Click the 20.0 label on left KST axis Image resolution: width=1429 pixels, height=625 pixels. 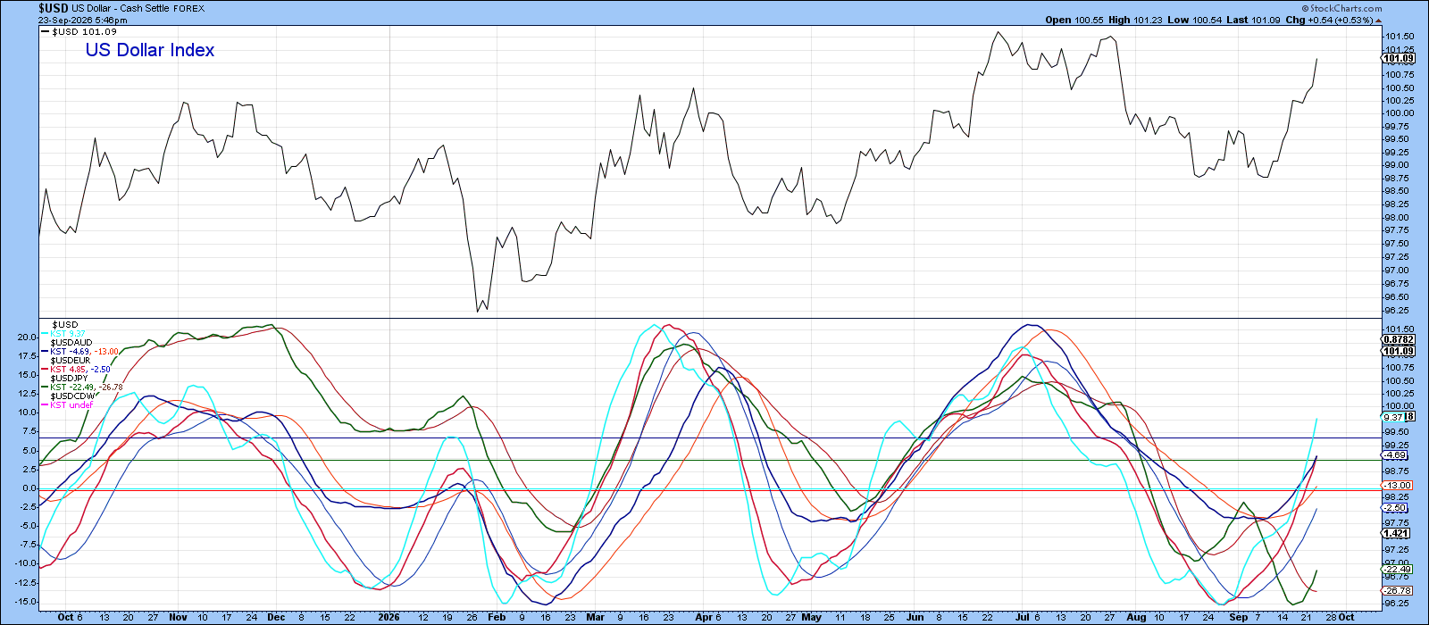coord(26,337)
